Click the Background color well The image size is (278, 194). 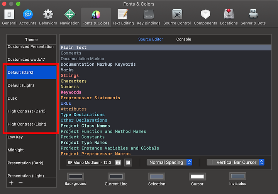click(76, 177)
